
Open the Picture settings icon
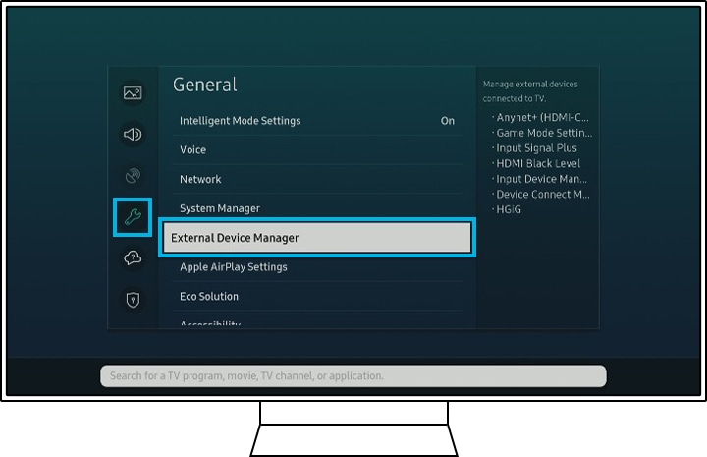[133, 93]
